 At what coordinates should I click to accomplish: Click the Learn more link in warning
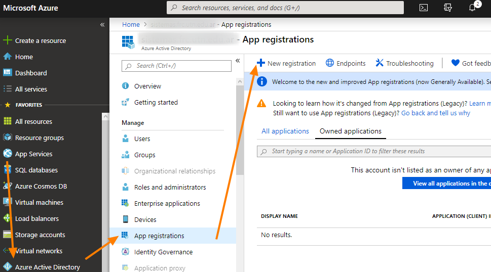pyautogui.click(x=480, y=103)
